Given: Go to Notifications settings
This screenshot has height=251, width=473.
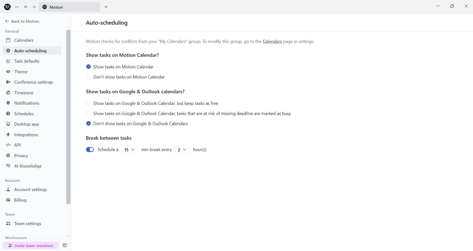Looking at the screenshot, I should point(32,103).
